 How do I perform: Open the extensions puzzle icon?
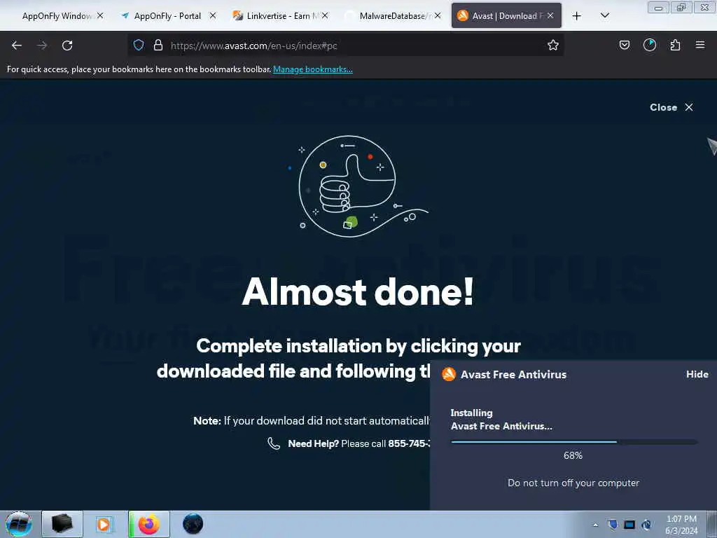point(675,45)
